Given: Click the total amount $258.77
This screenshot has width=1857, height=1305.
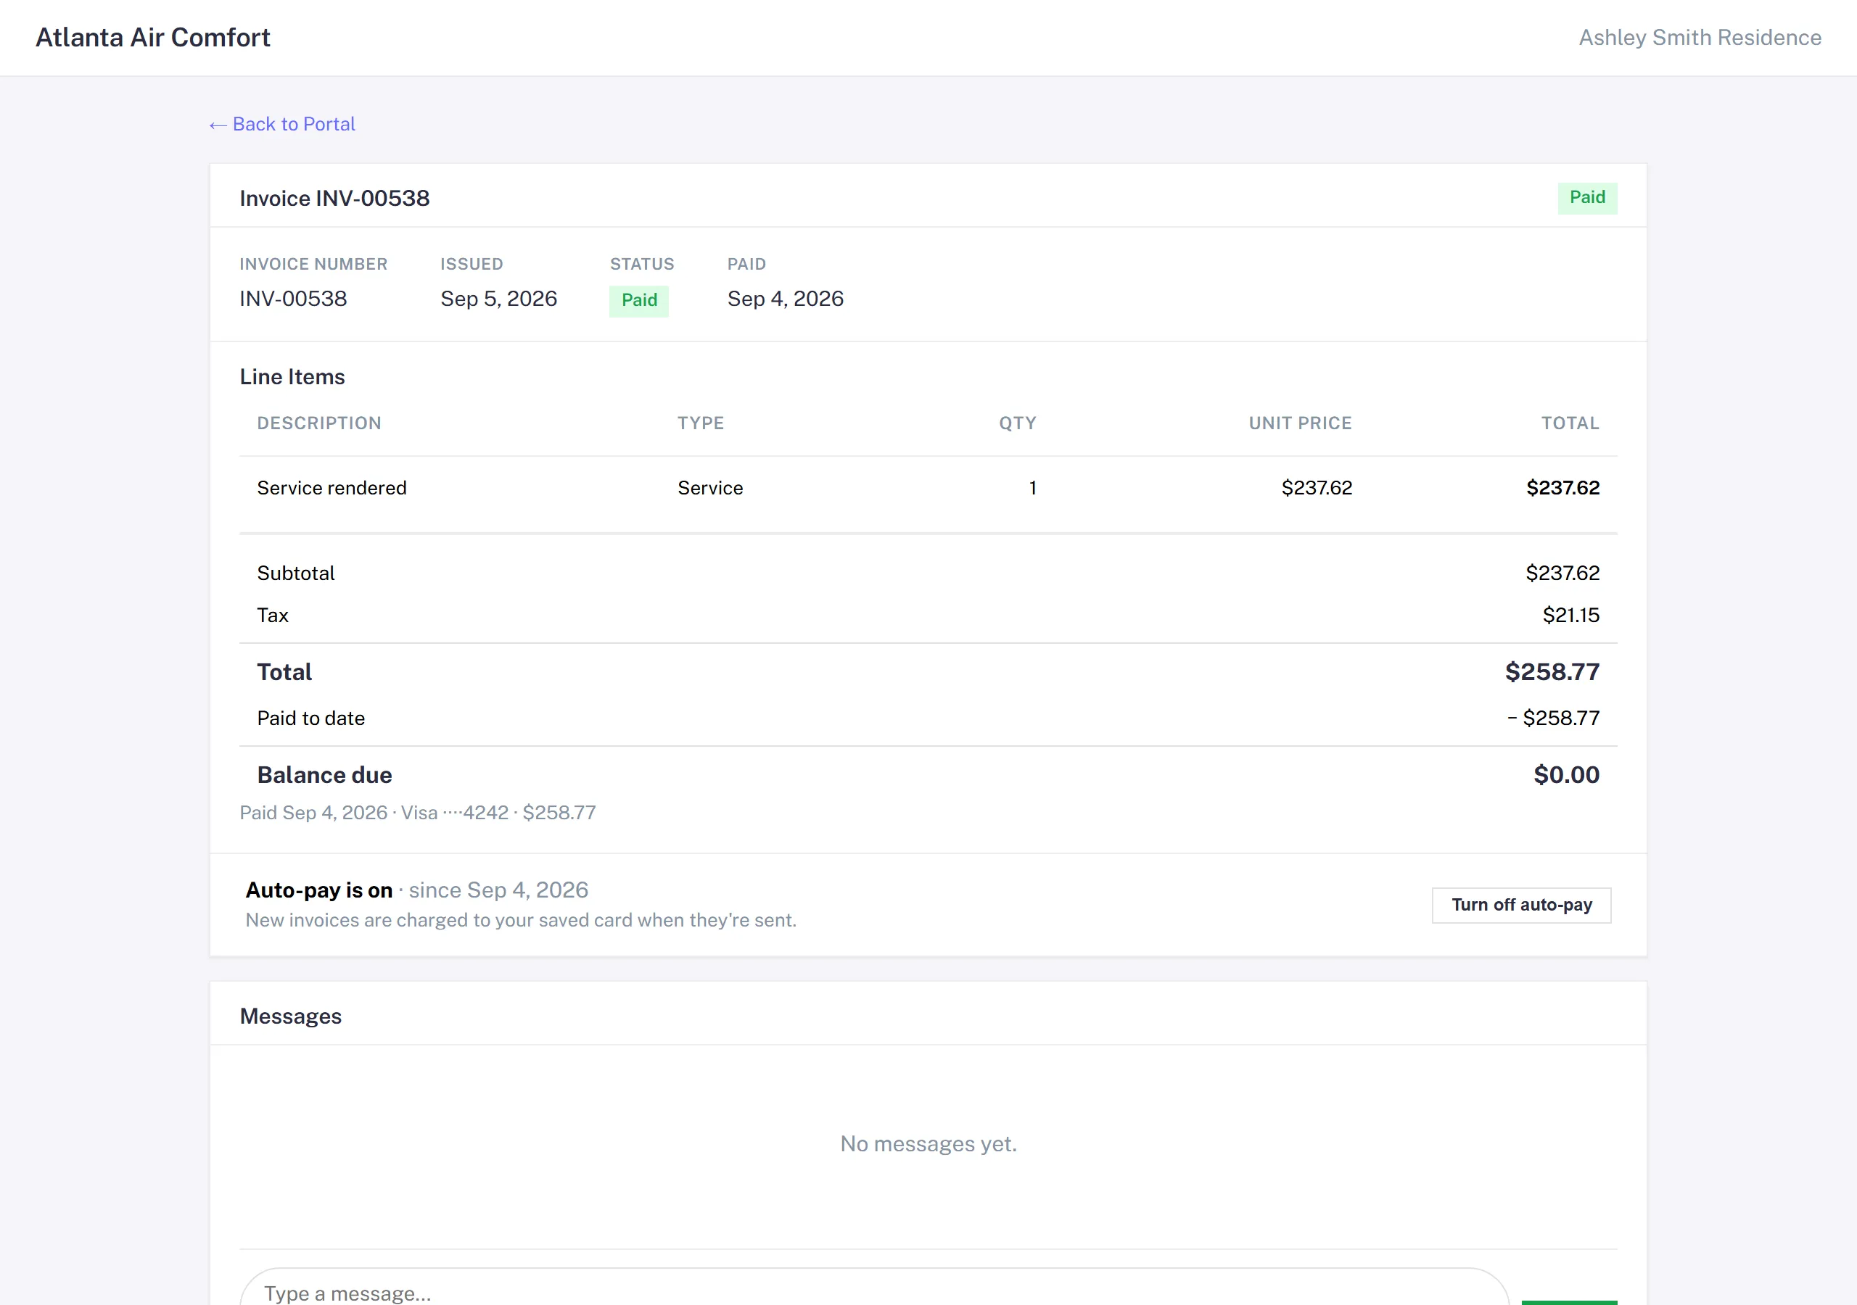Looking at the screenshot, I should (x=1552, y=672).
